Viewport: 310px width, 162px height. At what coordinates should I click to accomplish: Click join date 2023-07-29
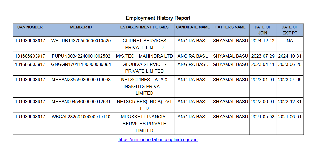pyautogui.click(x=263, y=56)
